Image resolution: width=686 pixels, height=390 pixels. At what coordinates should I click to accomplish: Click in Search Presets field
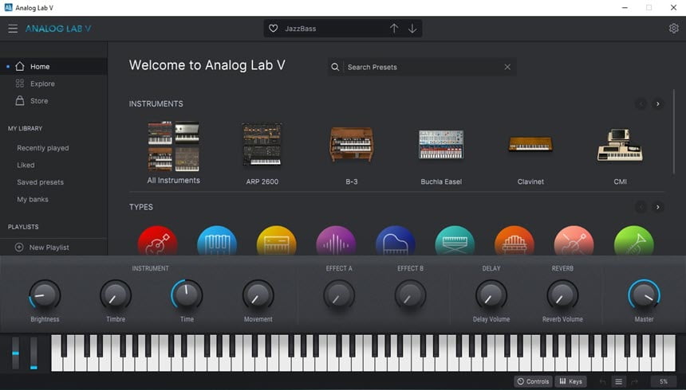pos(422,68)
